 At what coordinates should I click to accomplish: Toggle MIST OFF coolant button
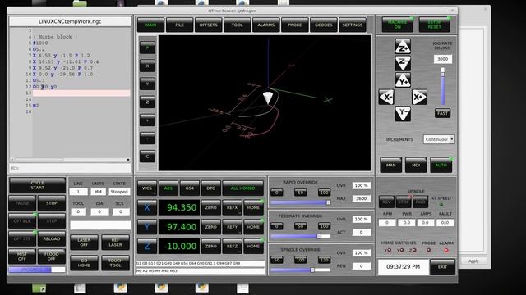point(22,256)
